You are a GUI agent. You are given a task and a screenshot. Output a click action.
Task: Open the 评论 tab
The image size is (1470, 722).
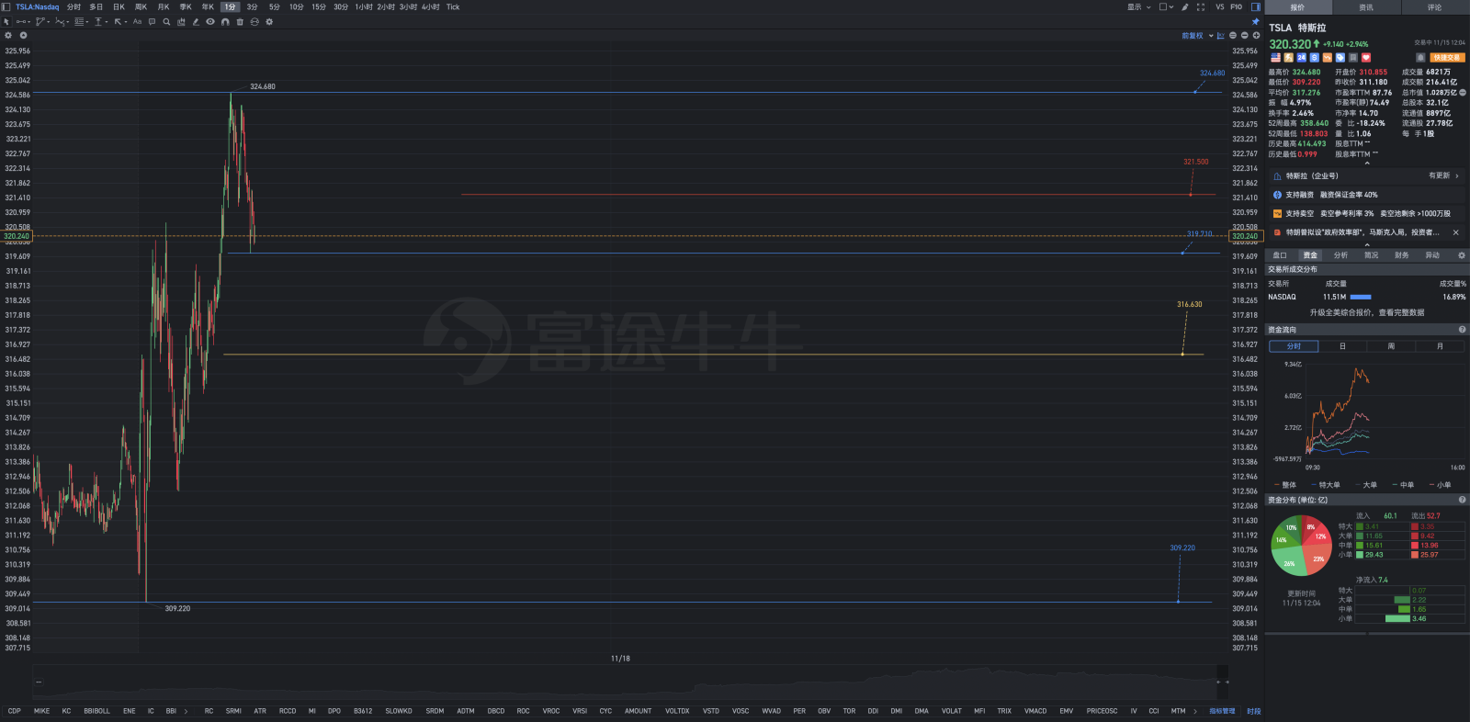coord(1435,7)
